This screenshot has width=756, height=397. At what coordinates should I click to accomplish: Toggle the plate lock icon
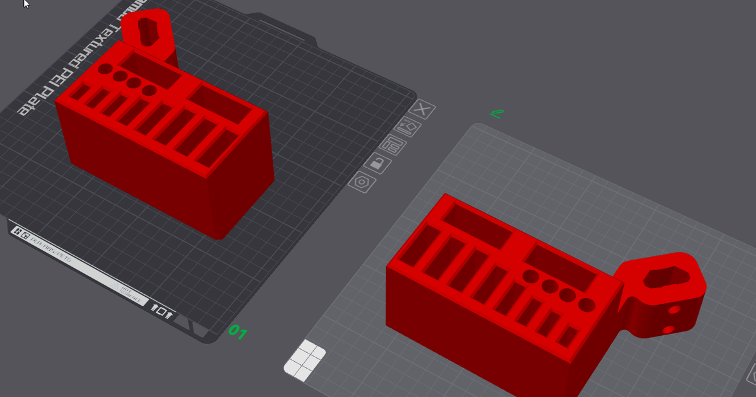click(377, 164)
